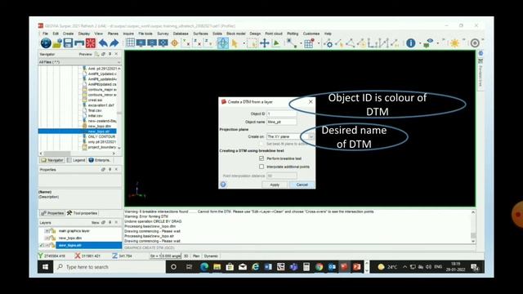Click the blue four-arrow pan tool
Image resolution: width=523 pixels, height=294 pixels.
point(265,43)
